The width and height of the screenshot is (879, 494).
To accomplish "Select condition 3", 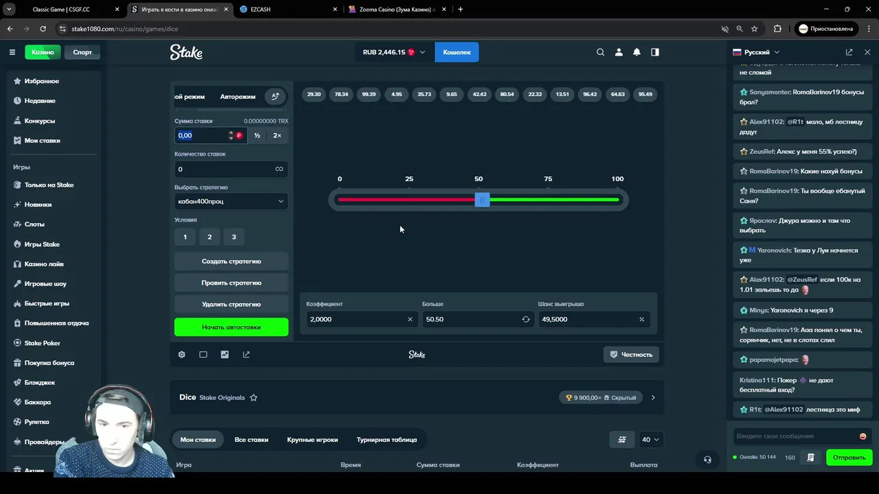I will [233, 237].
